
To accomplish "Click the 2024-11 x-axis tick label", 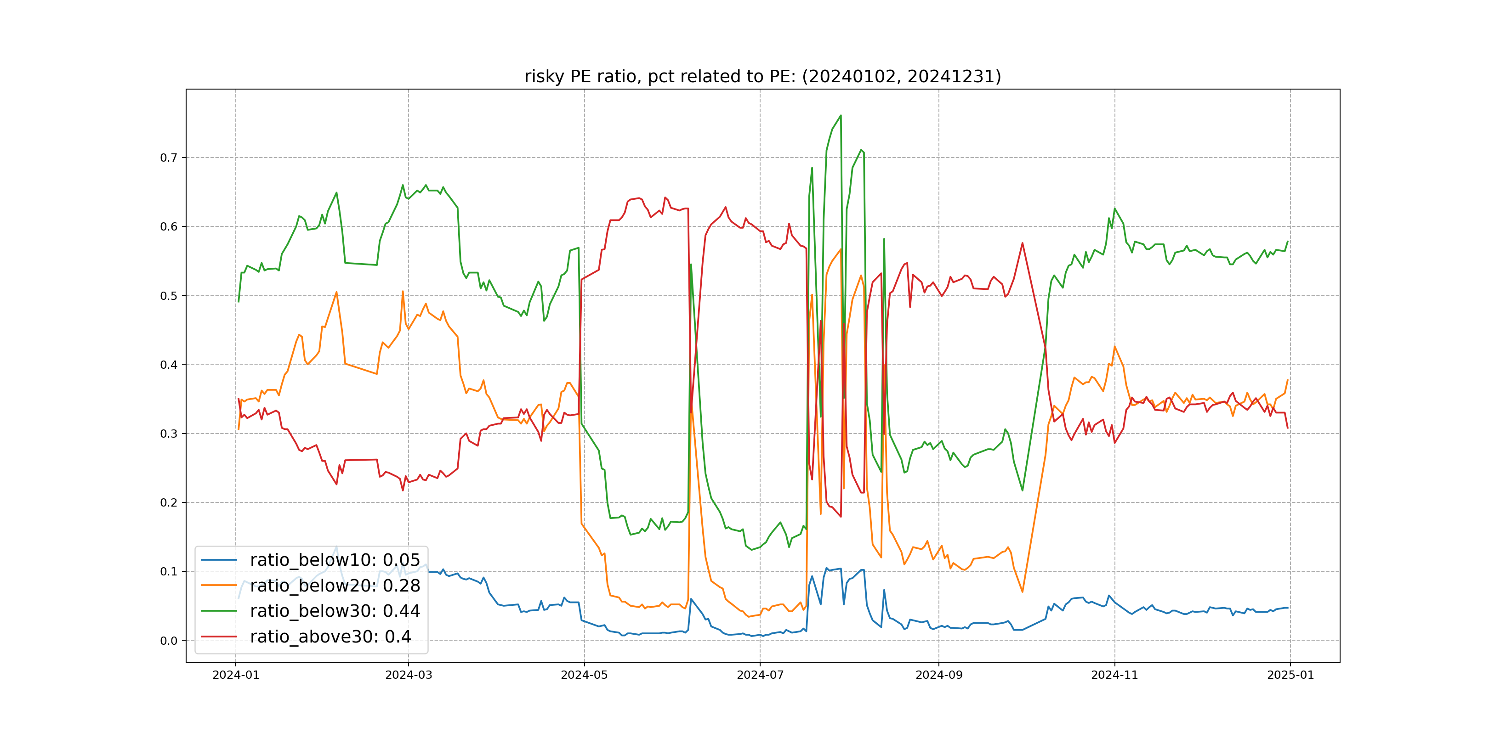I will (x=1114, y=675).
